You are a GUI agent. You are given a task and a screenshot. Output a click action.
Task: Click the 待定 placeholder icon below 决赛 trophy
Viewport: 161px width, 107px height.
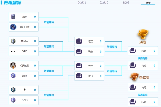(x=133, y=51)
